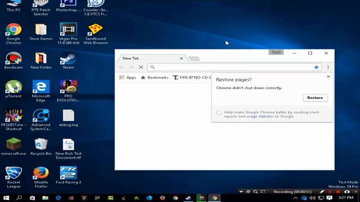
Task: Select the PES2017.exe shortcut on the desktop
Action: click(13, 120)
